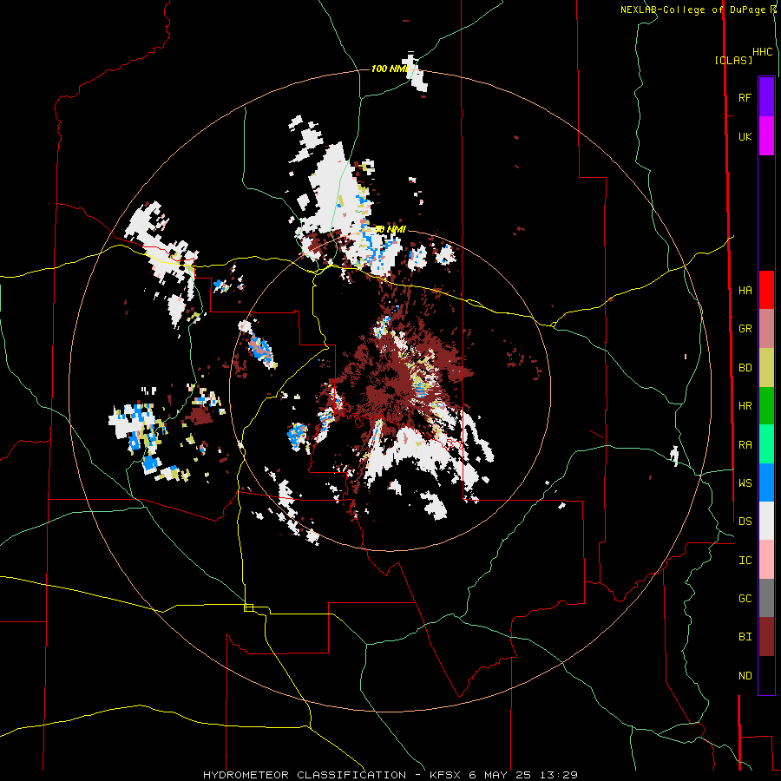Click the HHC product label
The width and height of the screenshot is (781, 781).
(763, 52)
